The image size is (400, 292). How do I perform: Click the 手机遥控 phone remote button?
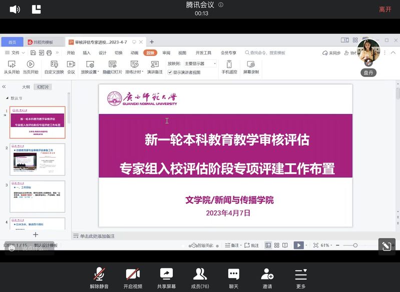tap(229, 67)
